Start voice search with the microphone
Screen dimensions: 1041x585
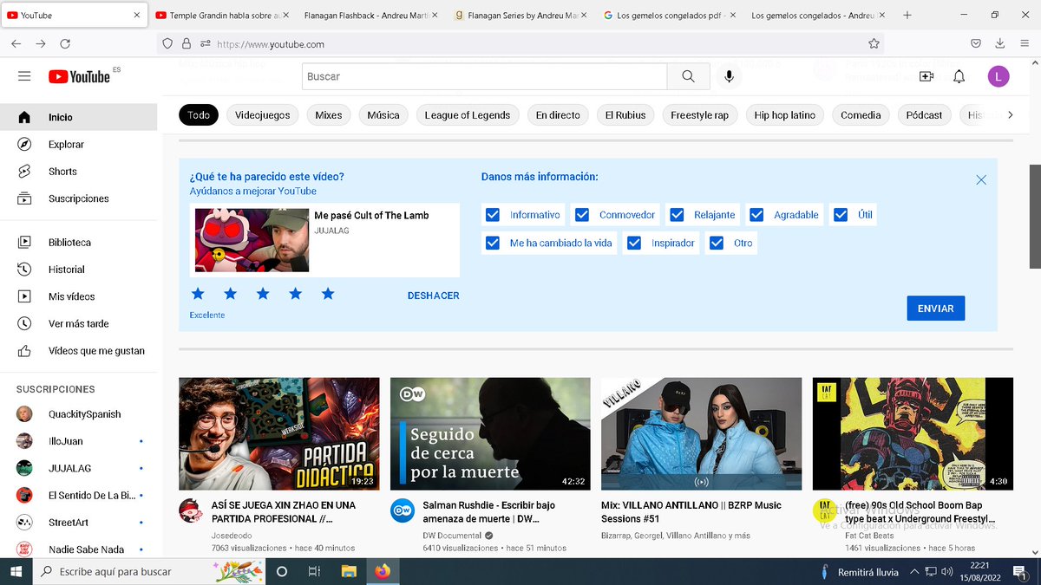729,76
